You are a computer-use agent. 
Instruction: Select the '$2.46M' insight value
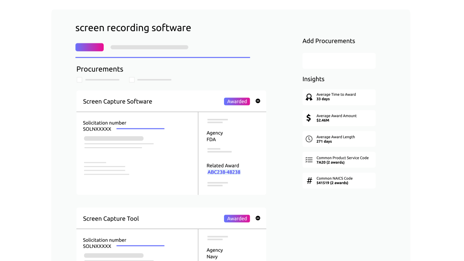pyautogui.click(x=323, y=120)
